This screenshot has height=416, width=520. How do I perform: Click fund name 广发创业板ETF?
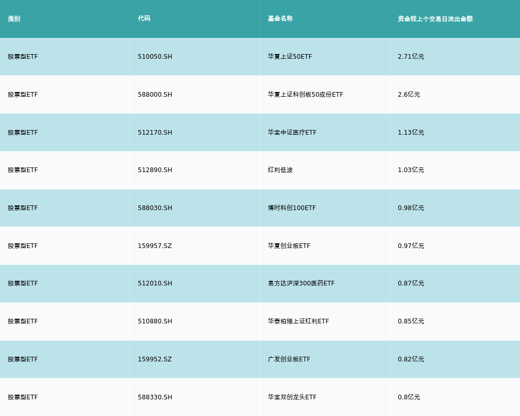coord(289,359)
